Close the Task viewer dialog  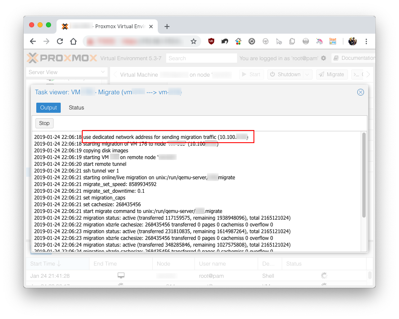pyautogui.click(x=360, y=92)
